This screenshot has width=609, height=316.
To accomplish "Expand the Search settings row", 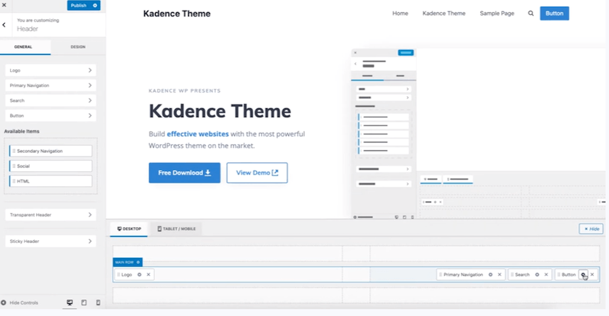I will click(51, 101).
